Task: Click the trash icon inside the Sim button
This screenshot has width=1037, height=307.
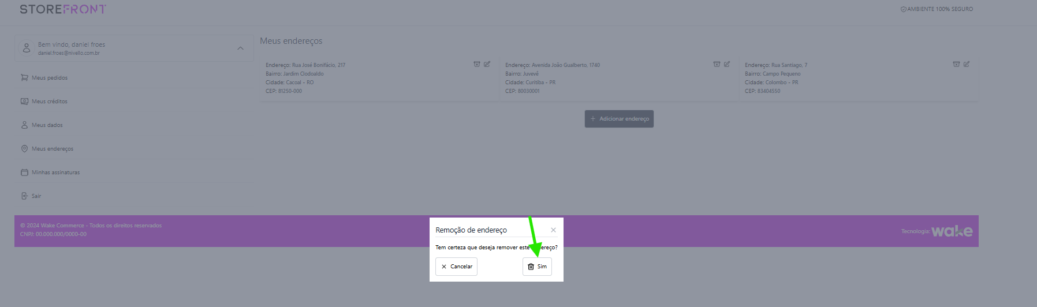Action: (x=531, y=267)
